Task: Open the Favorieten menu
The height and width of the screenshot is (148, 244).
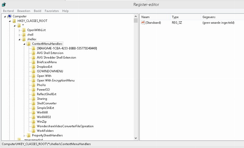Action: click(x=52, y=11)
